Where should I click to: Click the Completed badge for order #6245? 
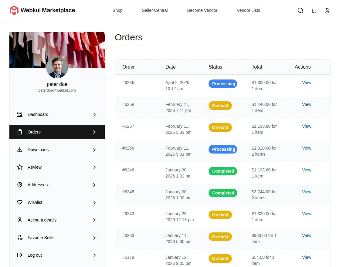[x=223, y=193]
